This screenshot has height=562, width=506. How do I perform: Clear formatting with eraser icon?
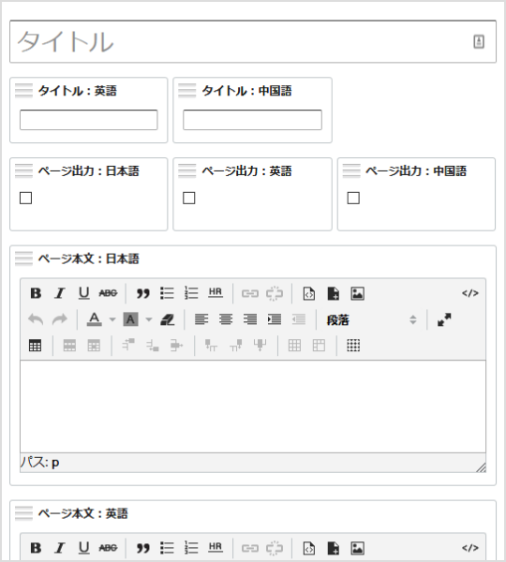167,319
